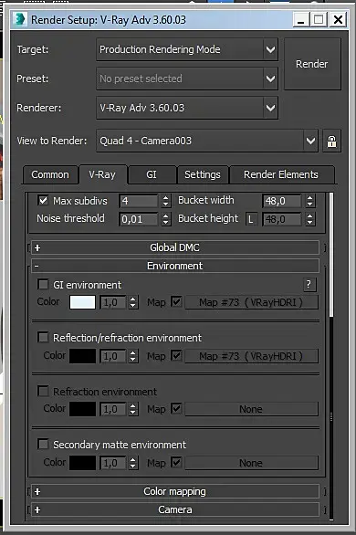Toggle Secondary matte environment Map checkbox

click(176, 462)
